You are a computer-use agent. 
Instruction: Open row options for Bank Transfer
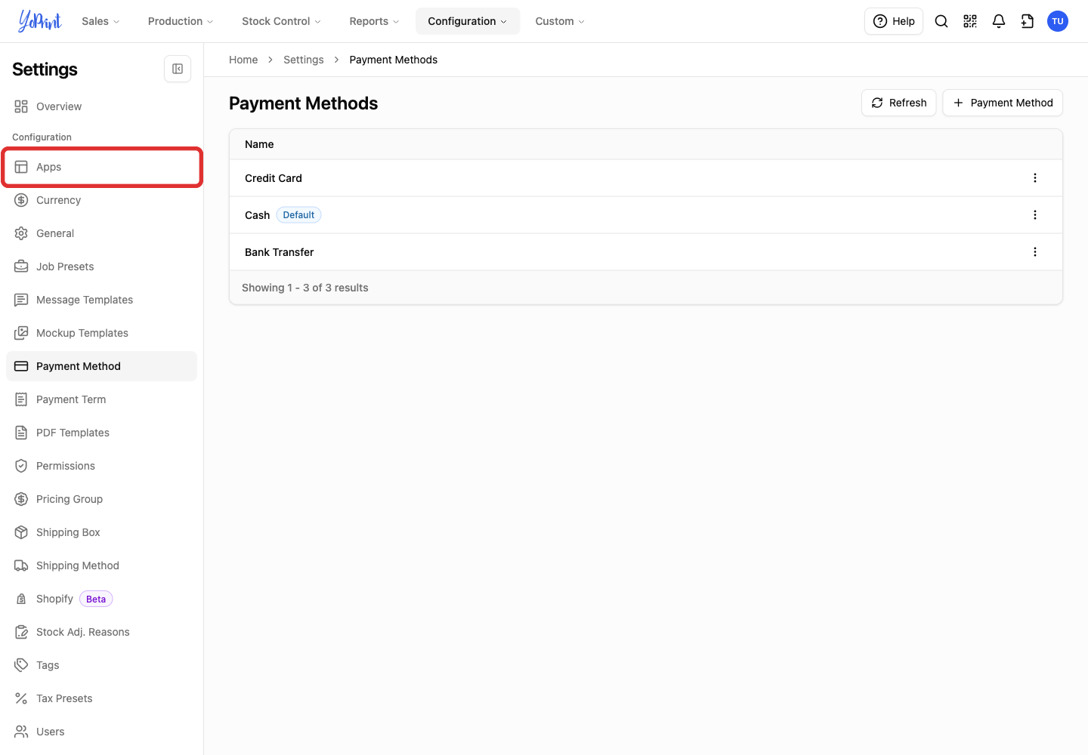pyautogui.click(x=1035, y=252)
